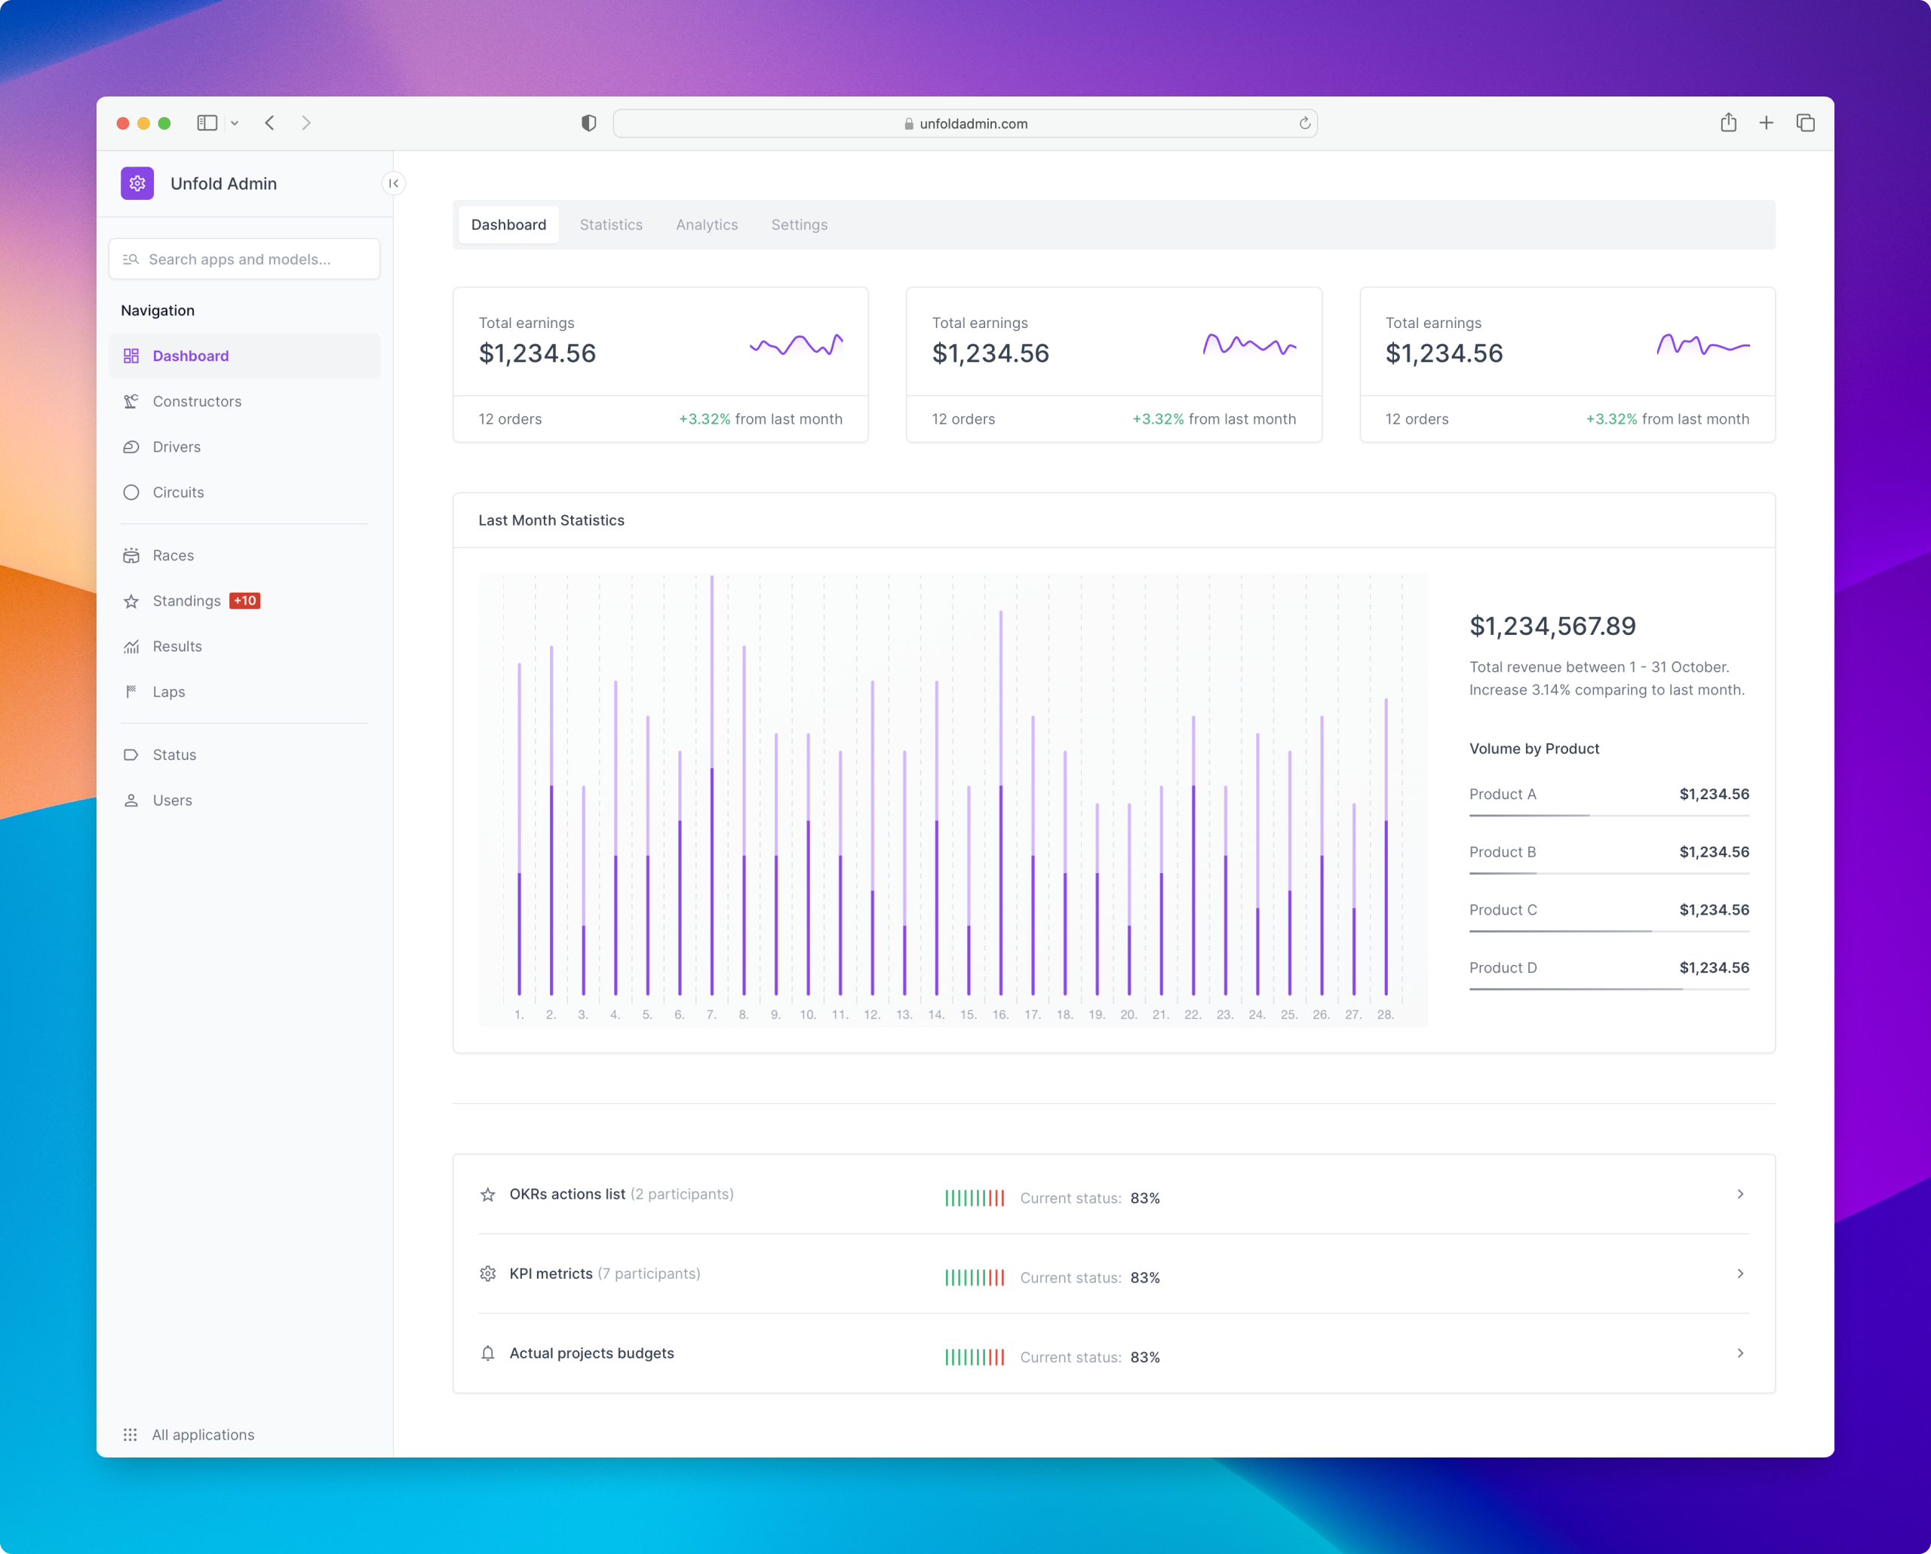This screenshot has width=1931, height=1554.
Task: Select the Laps flag icon
Action: pos(132,691)
